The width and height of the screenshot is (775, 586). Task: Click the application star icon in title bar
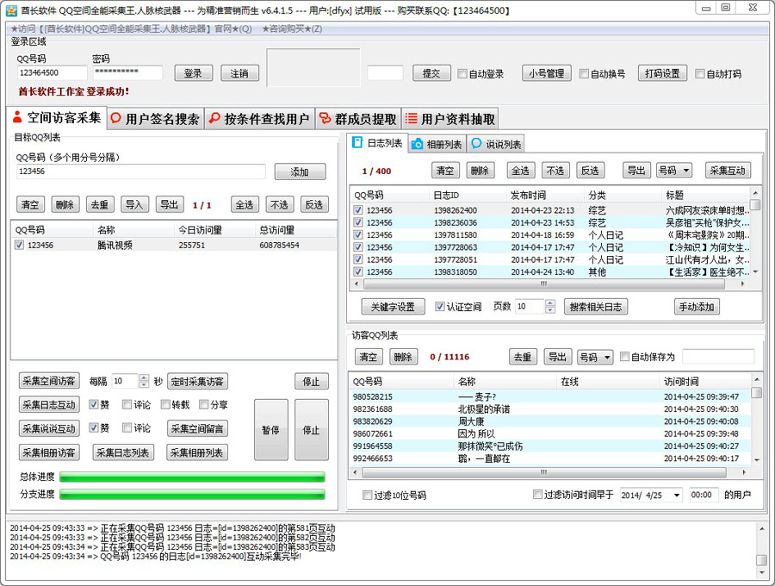click(11, 10)
